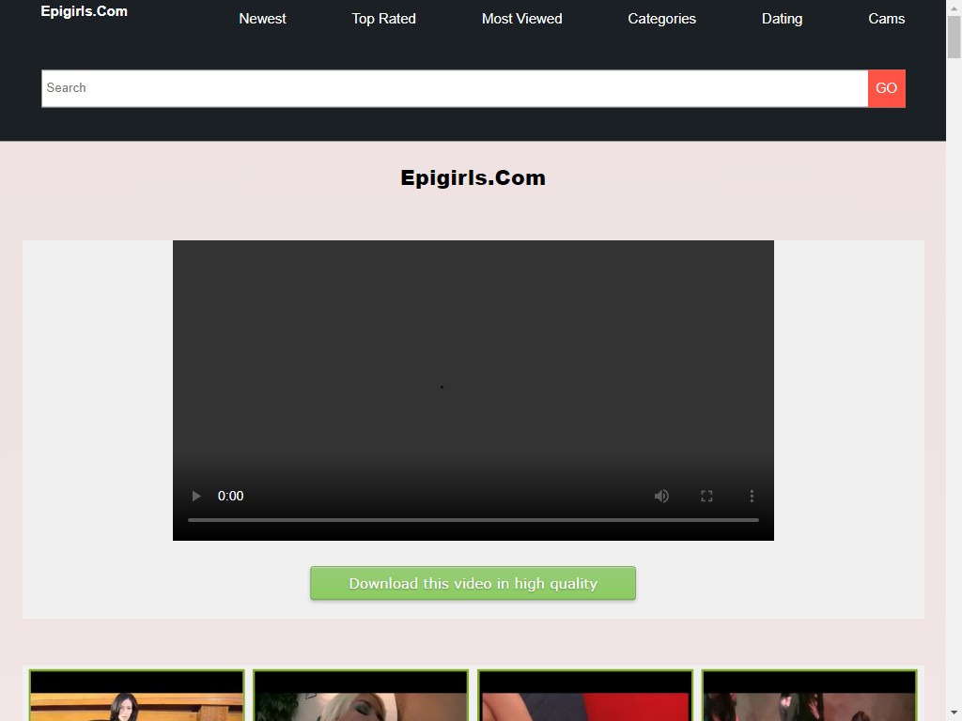Open the Cams menu item
962x721 pixels.
click(886, 19)
